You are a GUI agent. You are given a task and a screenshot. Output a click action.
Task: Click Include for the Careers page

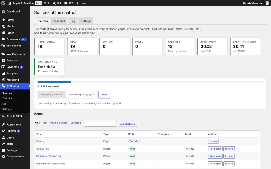pyautogui.click(x=213, y=141)
